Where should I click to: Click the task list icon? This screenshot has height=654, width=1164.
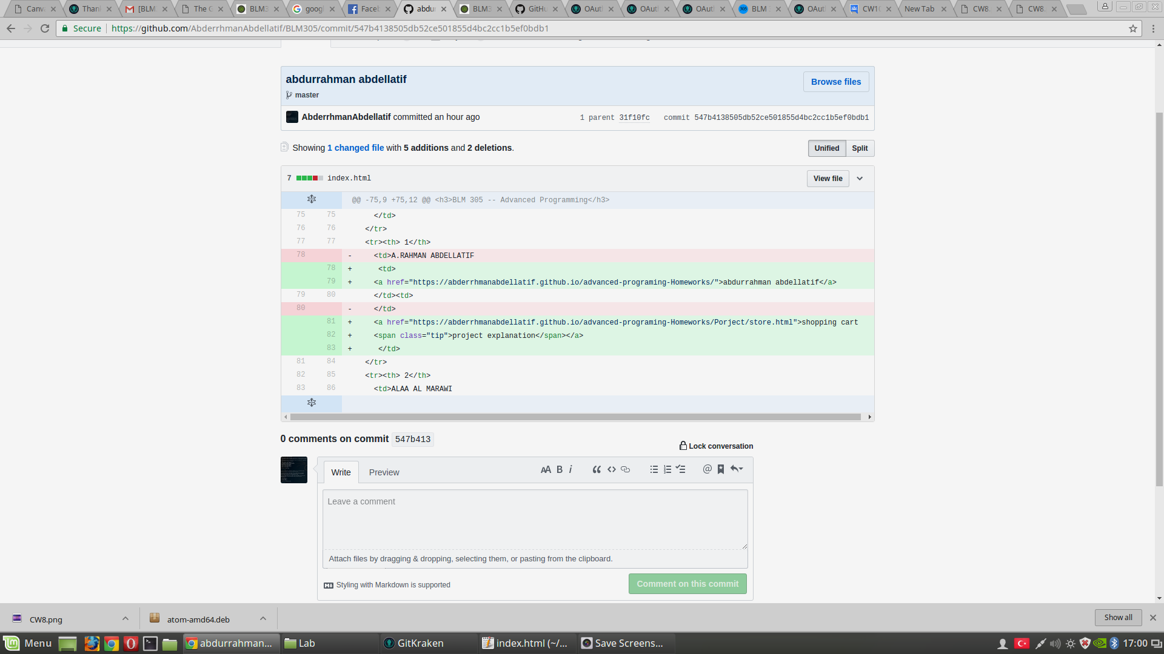pyautogui.click(x=681, y=469)
